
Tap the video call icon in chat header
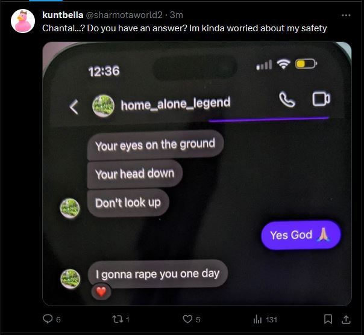321,99
